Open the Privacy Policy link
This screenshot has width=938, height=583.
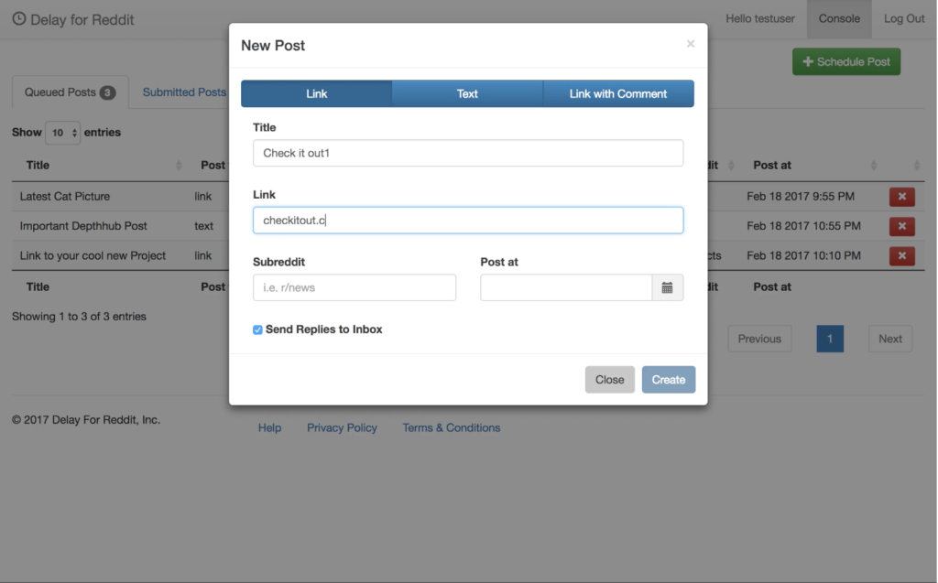click(x=343, y=428)
